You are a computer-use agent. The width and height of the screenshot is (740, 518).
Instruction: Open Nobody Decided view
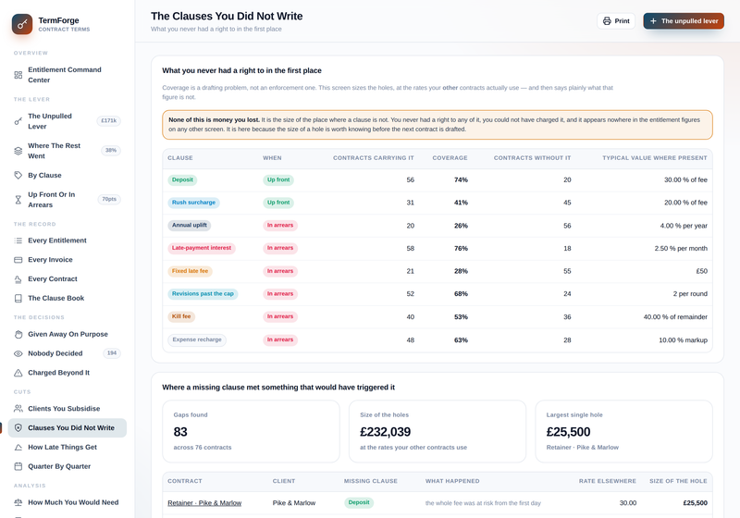tap(67, 354)
